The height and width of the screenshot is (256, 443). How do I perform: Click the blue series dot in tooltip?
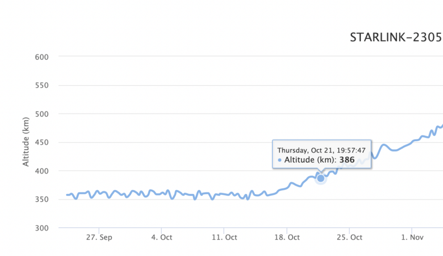(x=279, y=160)
